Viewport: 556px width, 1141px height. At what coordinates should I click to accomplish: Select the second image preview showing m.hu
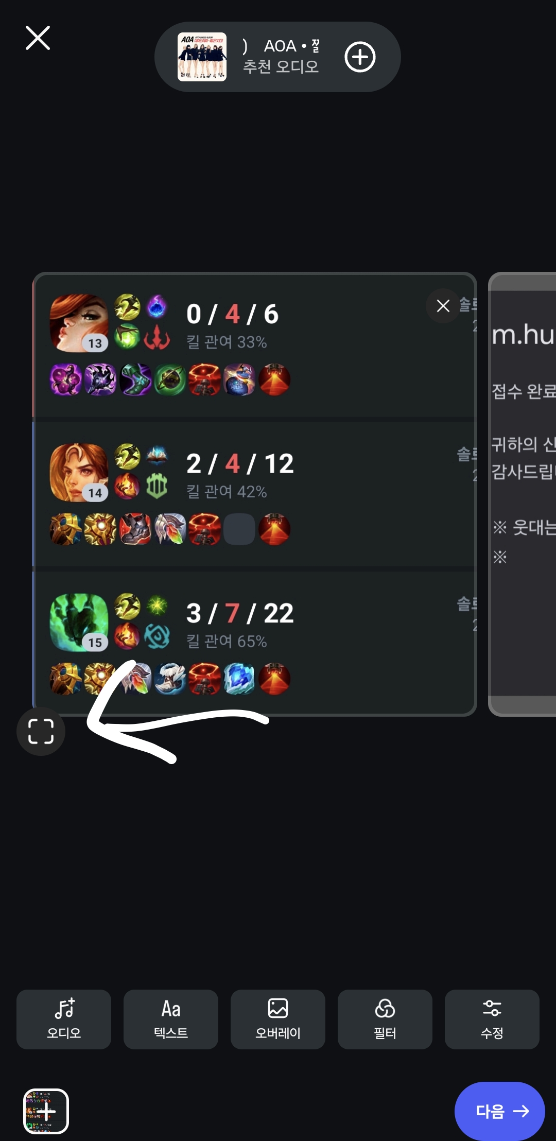point(522,494)
